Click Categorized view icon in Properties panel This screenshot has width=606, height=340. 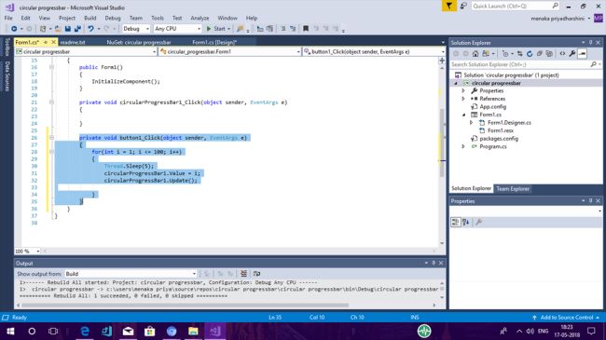(455, 222)
